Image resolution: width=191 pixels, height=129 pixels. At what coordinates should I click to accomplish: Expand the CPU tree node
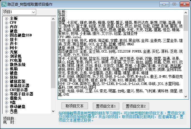(x=6, y=23)
